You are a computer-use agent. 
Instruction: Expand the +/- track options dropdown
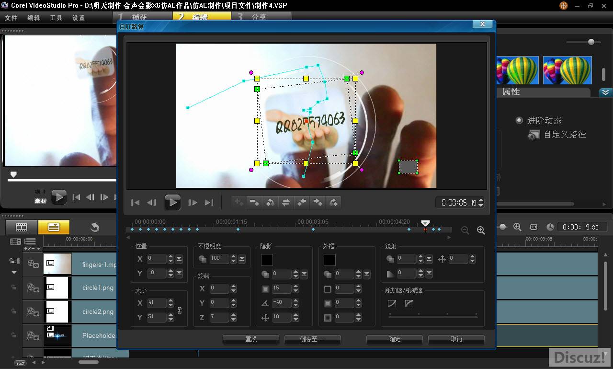(32, 249)
